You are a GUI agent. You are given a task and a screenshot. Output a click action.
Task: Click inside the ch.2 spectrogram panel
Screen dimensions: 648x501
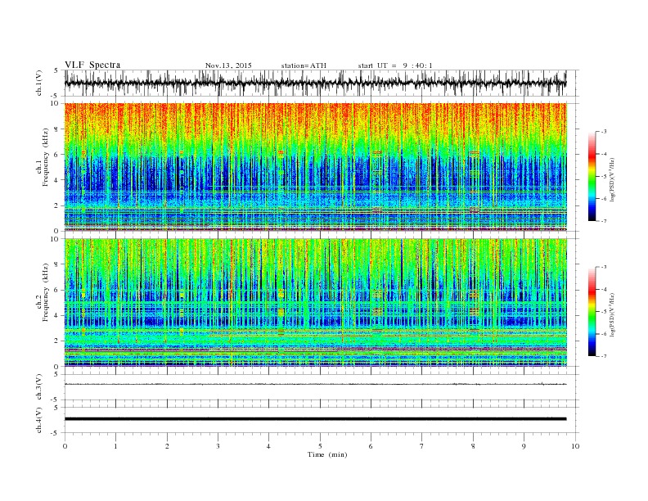[x=316, y=302]
